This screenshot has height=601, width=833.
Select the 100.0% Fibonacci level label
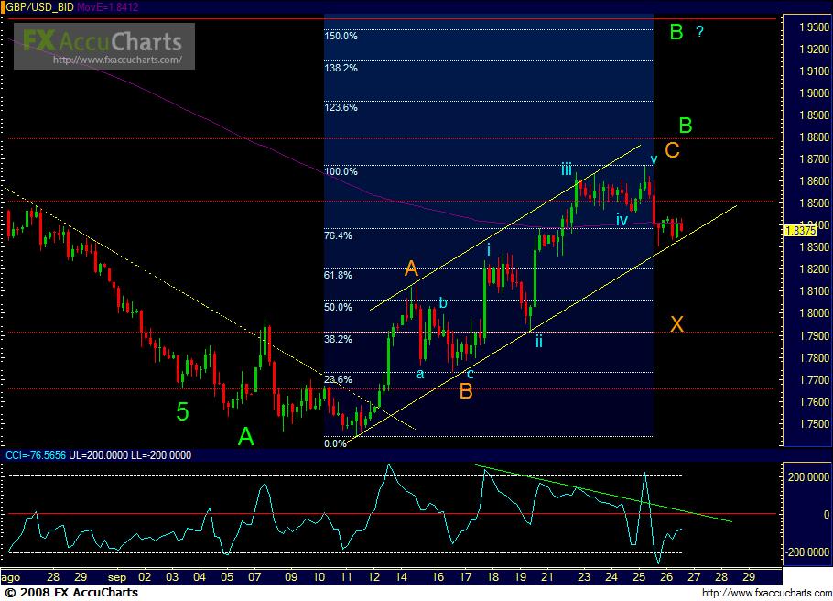(341, 171)
